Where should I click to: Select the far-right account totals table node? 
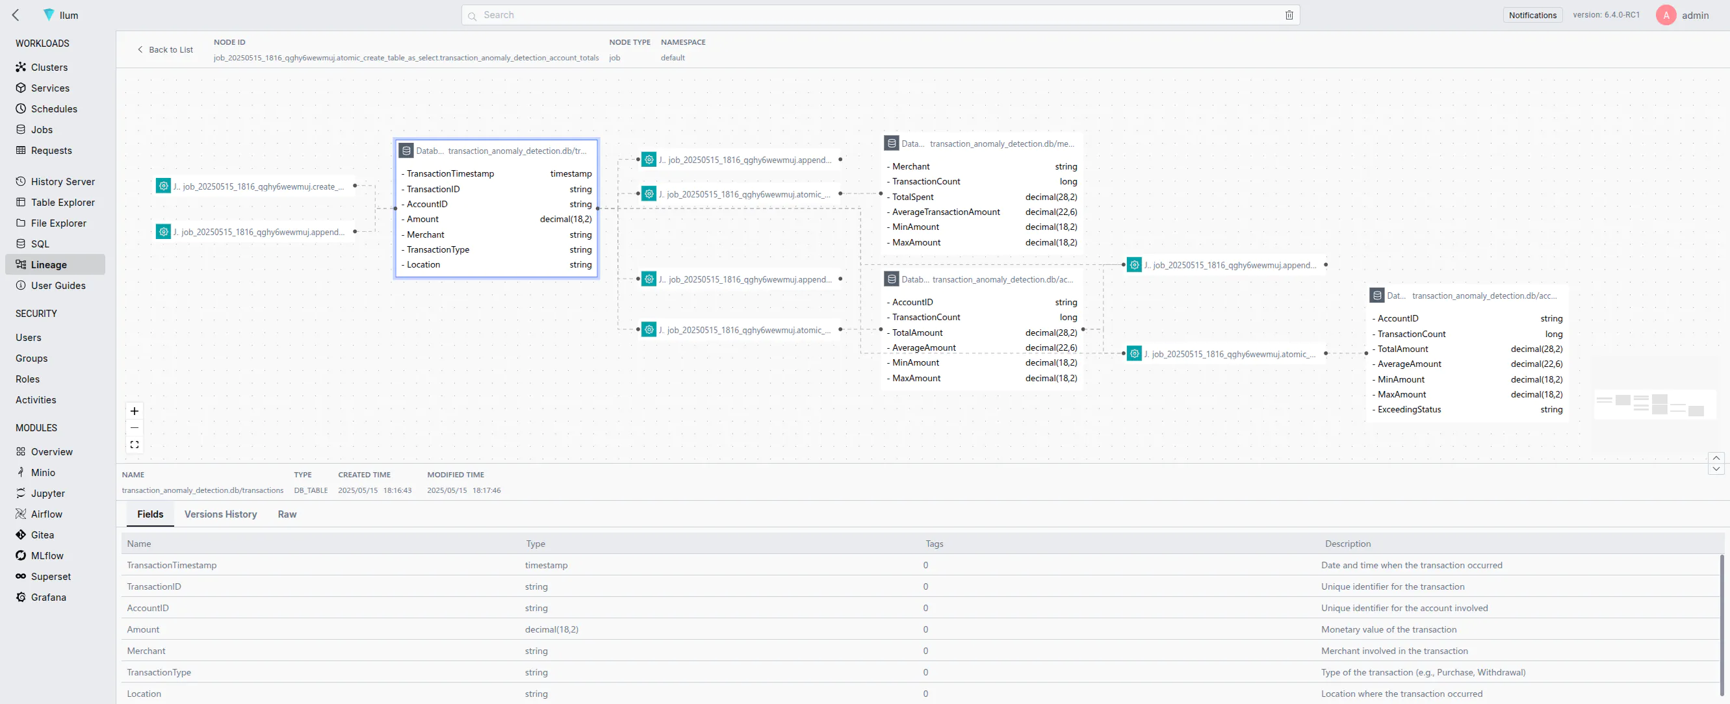pos(1467,353)
